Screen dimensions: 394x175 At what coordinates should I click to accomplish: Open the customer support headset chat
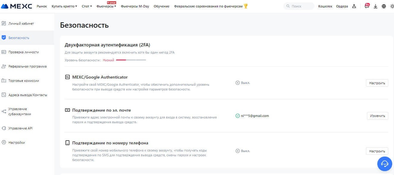[384, 163]
